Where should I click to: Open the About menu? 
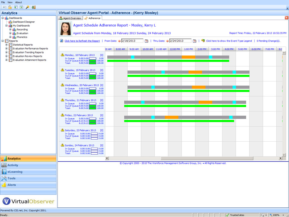(x=18, y=2)
